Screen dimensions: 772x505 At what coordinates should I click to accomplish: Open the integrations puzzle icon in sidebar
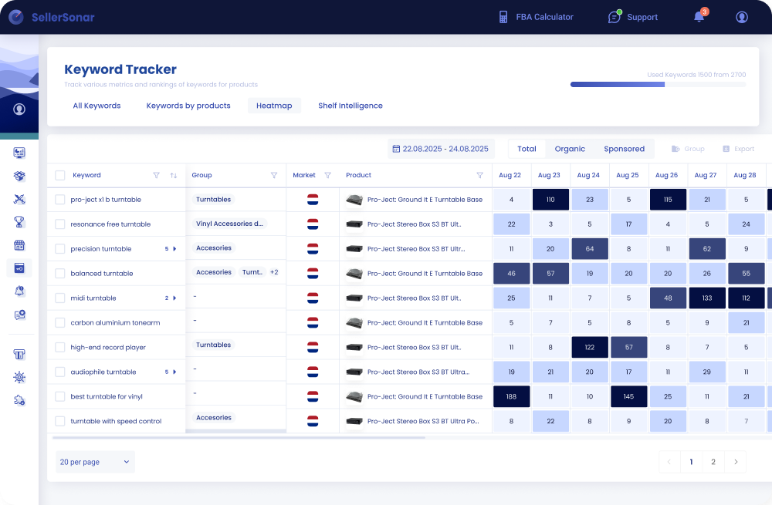[19, 400]
